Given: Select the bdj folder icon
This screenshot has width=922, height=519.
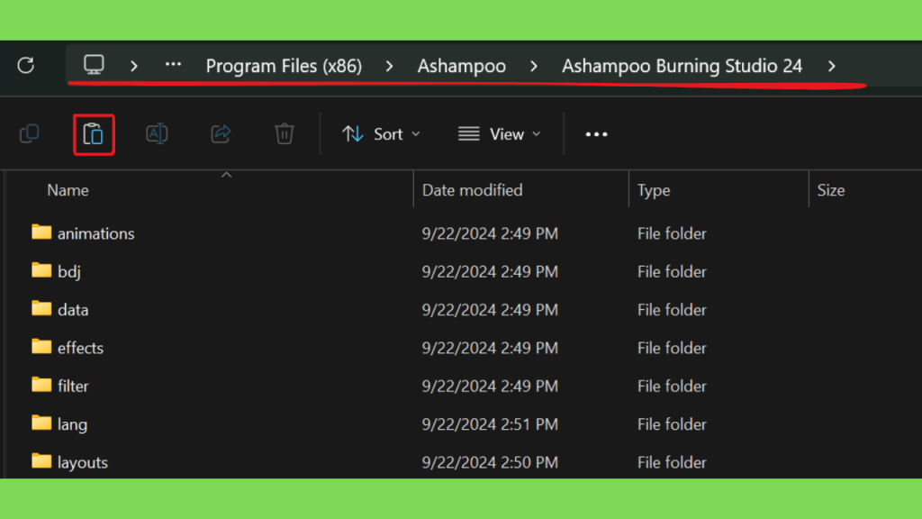Looking at the screenshot, I should point(41,270).
